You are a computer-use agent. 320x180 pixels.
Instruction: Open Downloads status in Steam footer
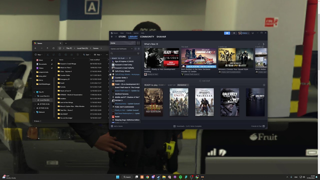[x=187, y=126]
